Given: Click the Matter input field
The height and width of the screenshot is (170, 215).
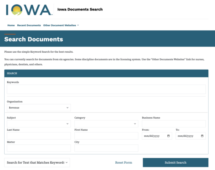Looking at the screenshot, I should coord(39,148).
